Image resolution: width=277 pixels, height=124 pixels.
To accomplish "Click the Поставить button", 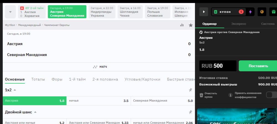I will pos(258,66).
